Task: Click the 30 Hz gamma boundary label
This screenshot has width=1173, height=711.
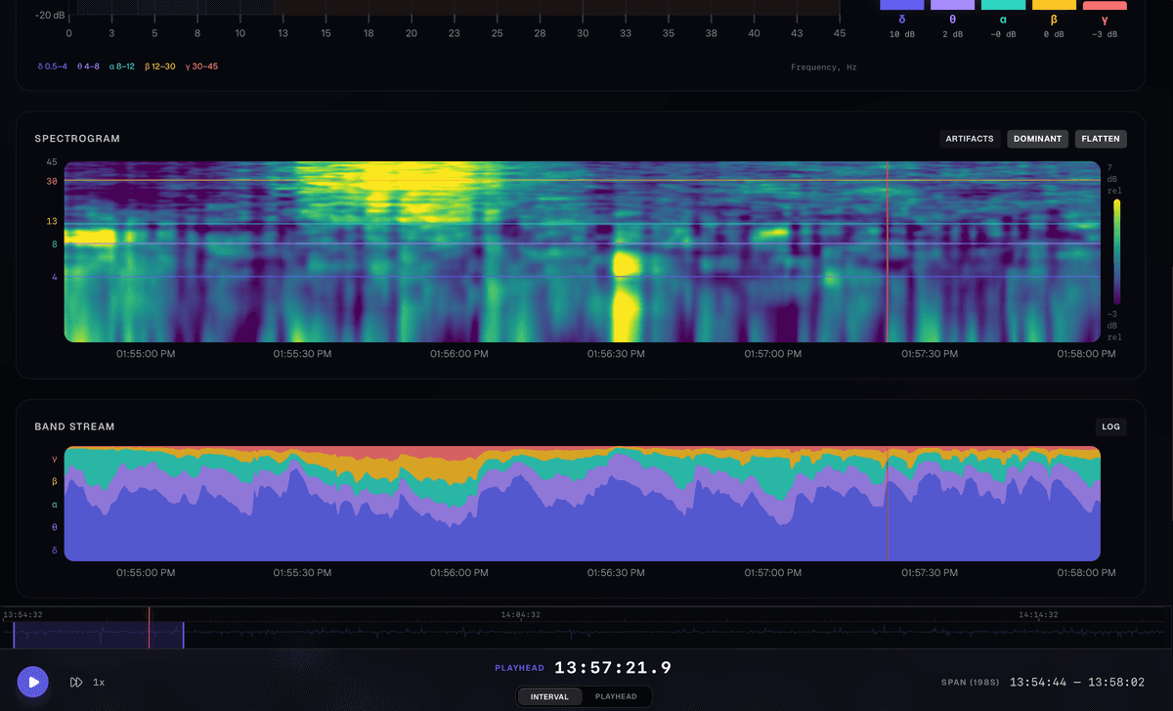Action: (52, 181)
